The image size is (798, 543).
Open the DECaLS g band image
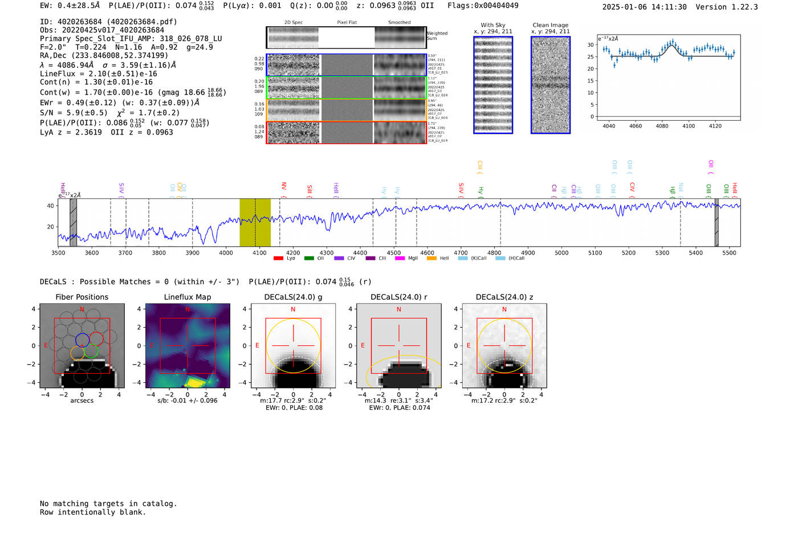pyautogui.click(x=293, y=346)
